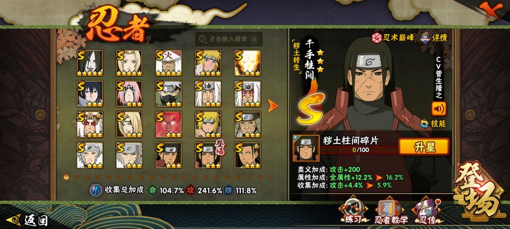Select Kakashi masked ninja portrait

[169, 94]
